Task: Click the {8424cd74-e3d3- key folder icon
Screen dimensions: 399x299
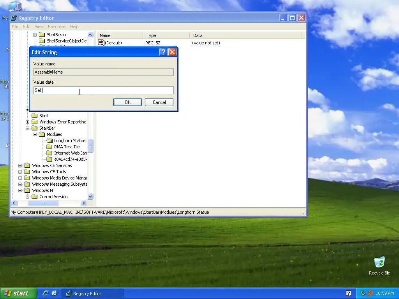Action: tap(49, 159)
